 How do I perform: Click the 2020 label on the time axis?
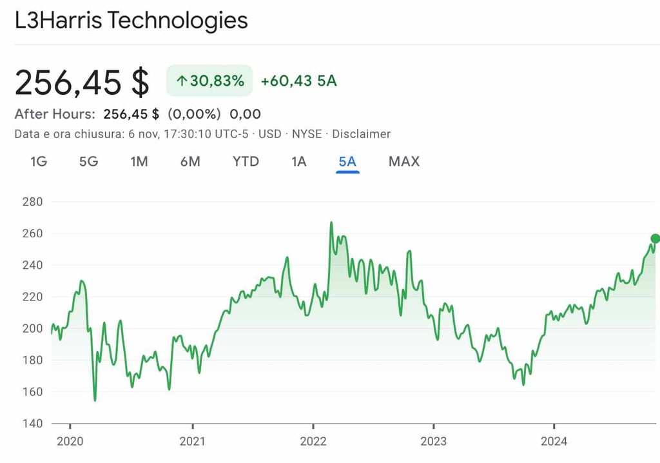point(70,442)
